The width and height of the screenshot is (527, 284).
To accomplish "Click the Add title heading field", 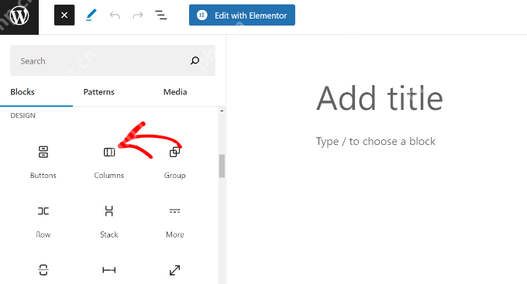I will (380, 98).
